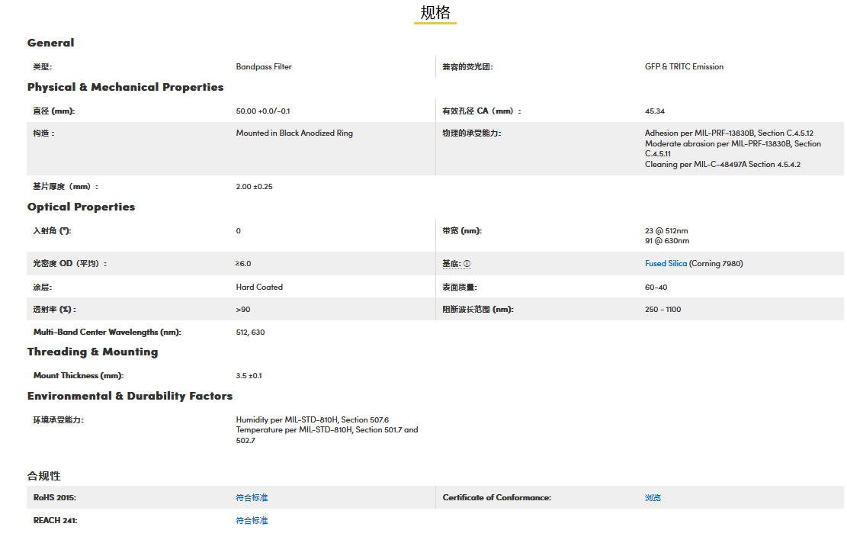Click the Mounted in Black Anodized Ring text

[x=294, y=133]
